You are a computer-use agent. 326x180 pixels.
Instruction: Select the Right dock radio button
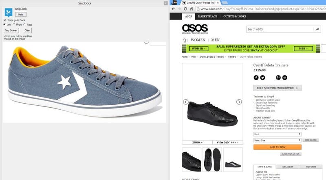[x=14, y=24]
